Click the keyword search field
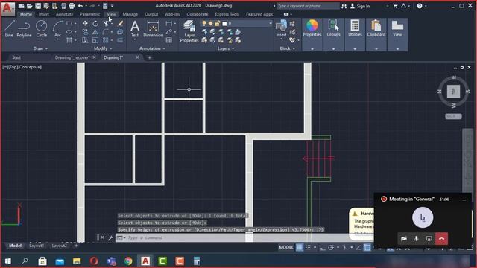 308,6
